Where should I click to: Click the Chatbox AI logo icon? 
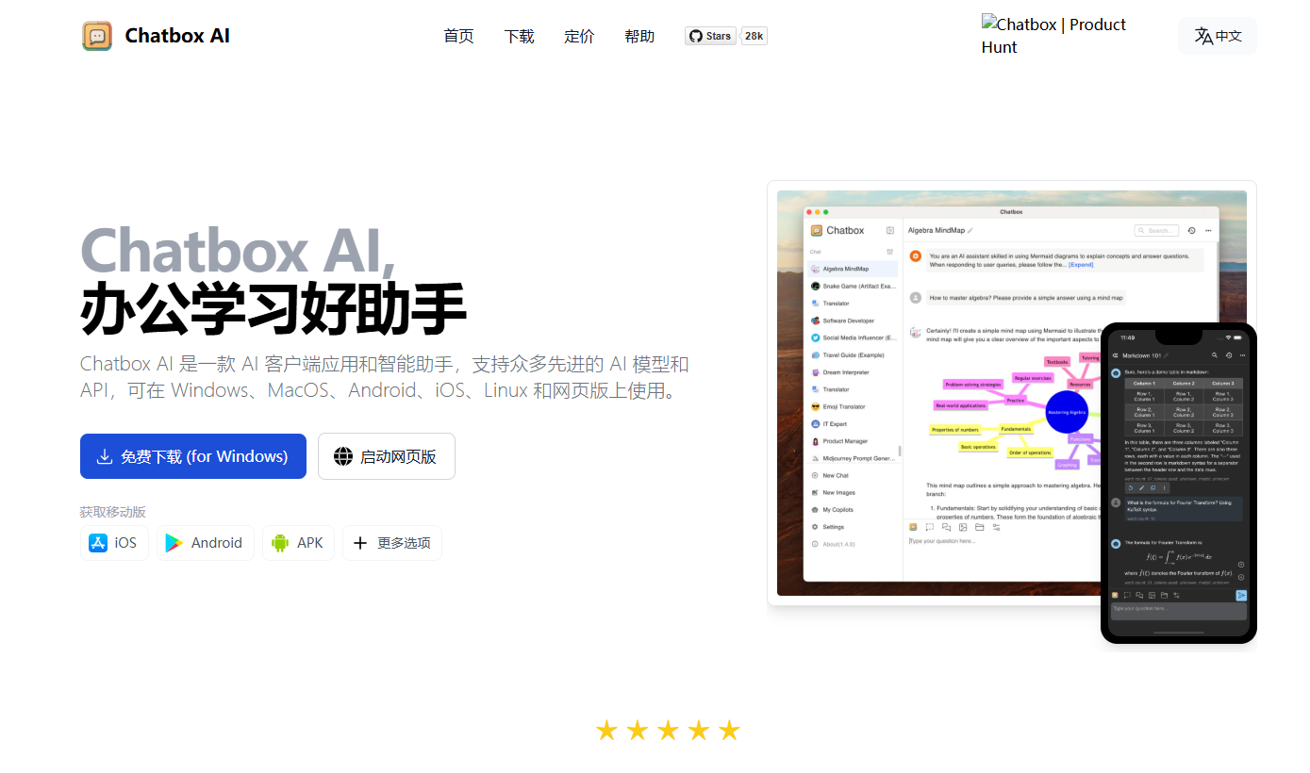click(x=97, y=35)
